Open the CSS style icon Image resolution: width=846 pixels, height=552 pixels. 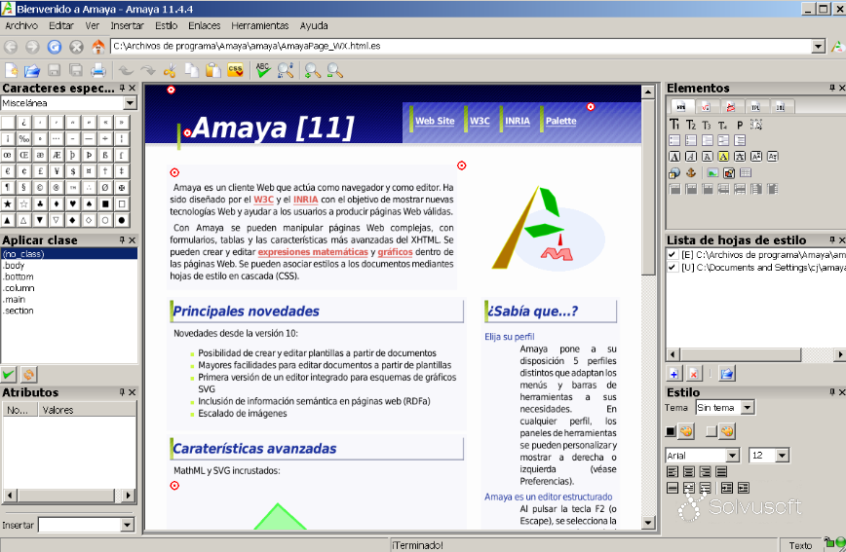tap(235, 70)
